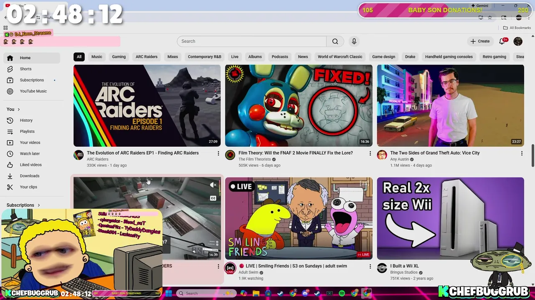The width and height of the screenshot is (535, 300).
Task: Select the Mixes filter chip
Action: click(173, 57)
